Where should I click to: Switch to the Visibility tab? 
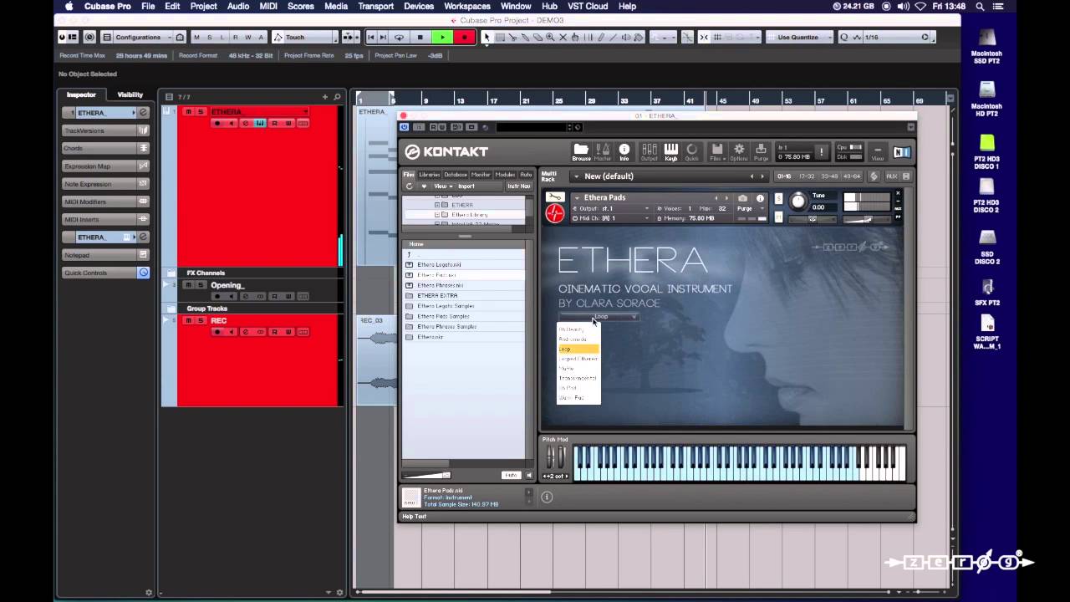[x=130, y=94]
